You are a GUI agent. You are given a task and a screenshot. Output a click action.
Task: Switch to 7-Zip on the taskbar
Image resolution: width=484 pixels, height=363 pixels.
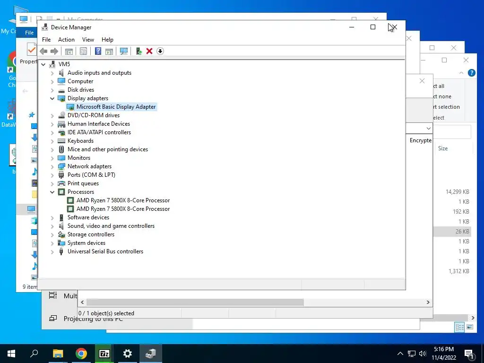(104, 354)
